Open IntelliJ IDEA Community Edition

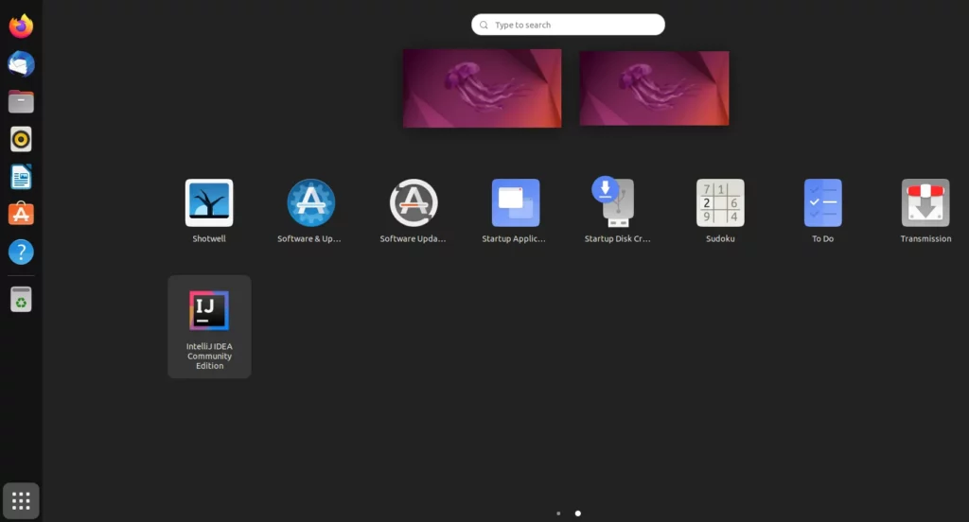209,326
